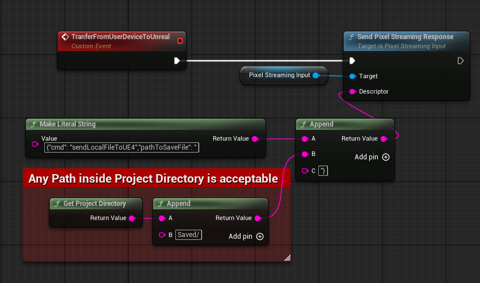This screenshot has width=480, height=283.
Task: Click Get Project Directory Return Value pin
Action: [x=132, y=218]
